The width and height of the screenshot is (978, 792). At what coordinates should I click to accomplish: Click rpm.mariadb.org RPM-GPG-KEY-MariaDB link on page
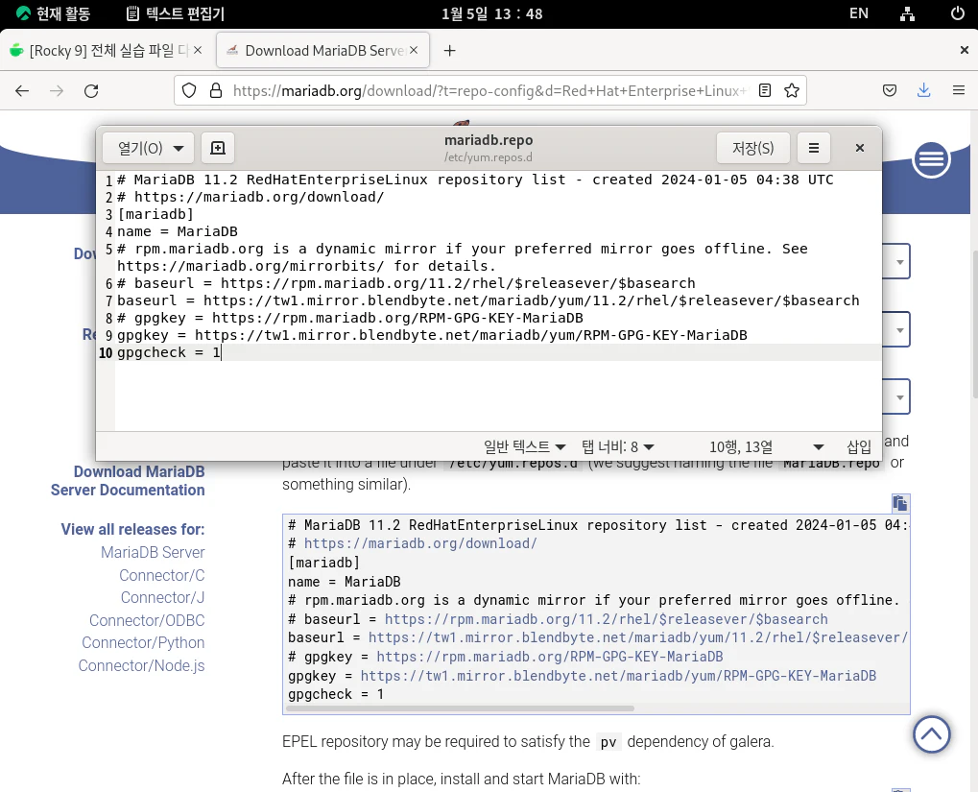pos(550,657)
